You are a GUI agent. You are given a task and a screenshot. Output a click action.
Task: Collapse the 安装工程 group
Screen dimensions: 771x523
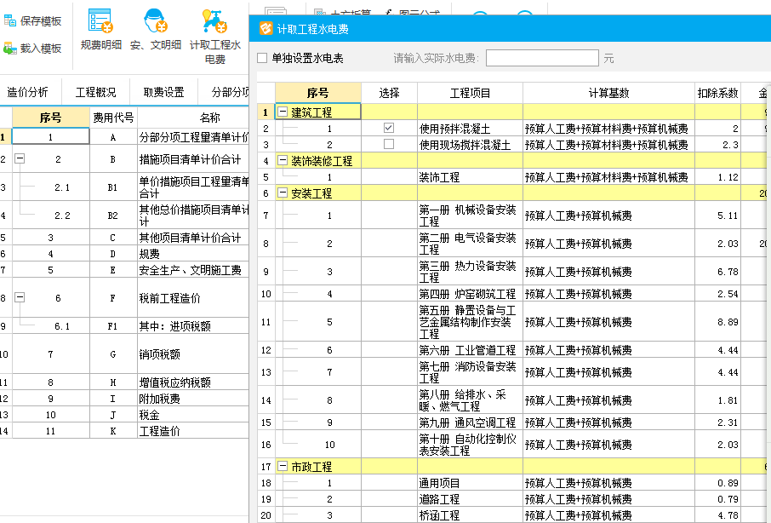[x=283, y=193]
